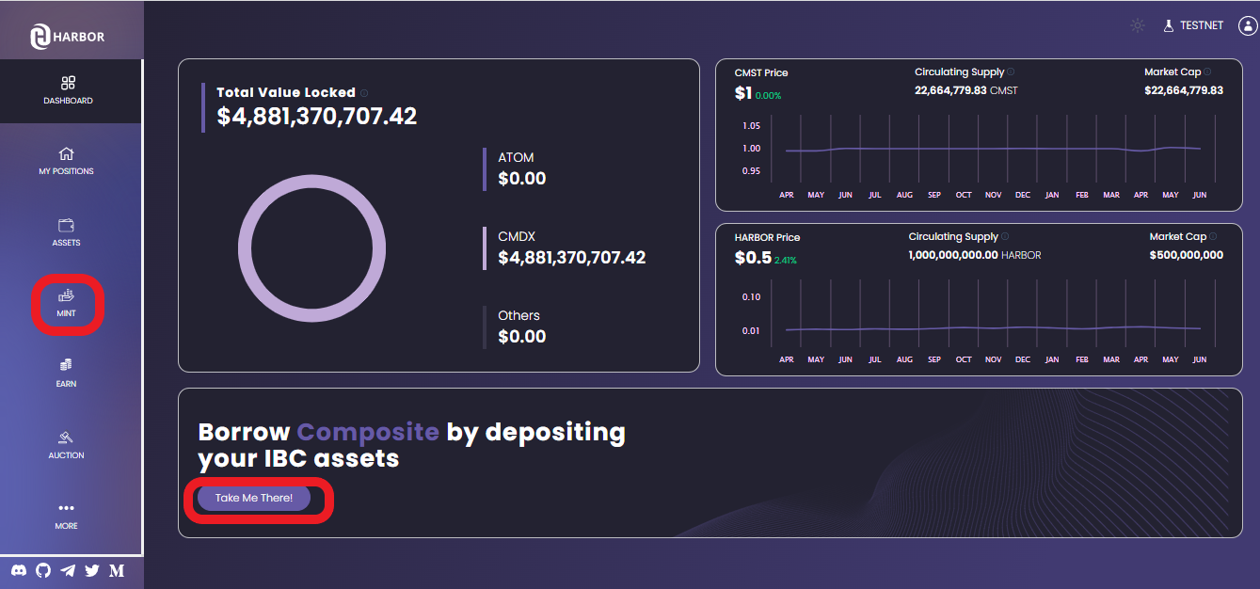Expand the More menu in sidebar
The width and height of the screenshot is (1260, 589).
point(66,515)
